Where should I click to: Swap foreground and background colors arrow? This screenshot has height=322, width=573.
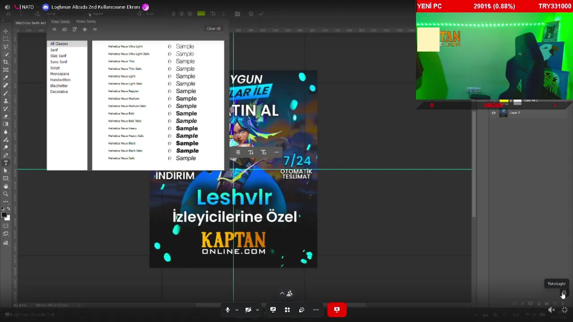pos(9,209)
